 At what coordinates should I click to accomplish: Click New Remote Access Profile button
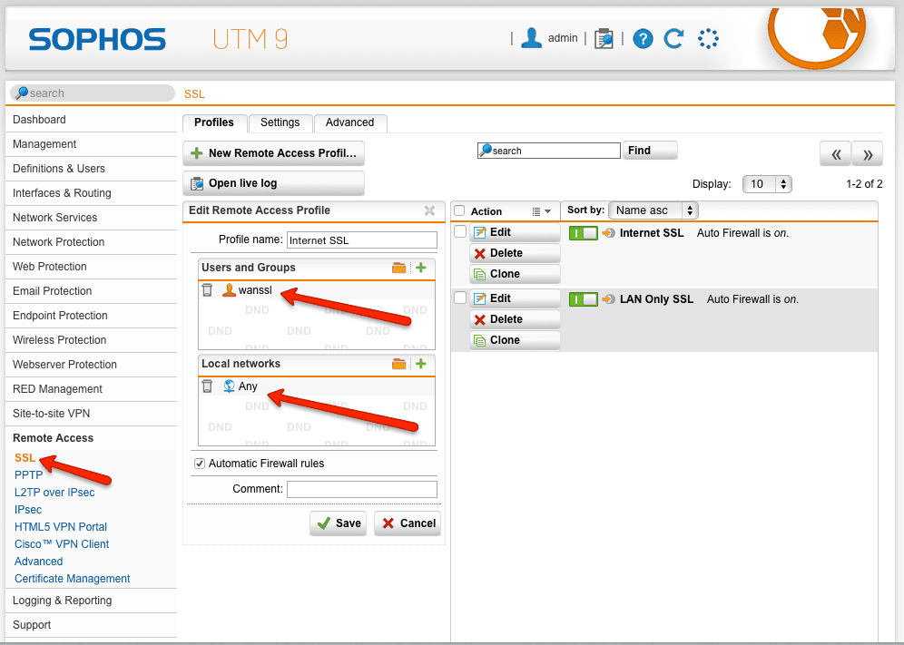273,153
